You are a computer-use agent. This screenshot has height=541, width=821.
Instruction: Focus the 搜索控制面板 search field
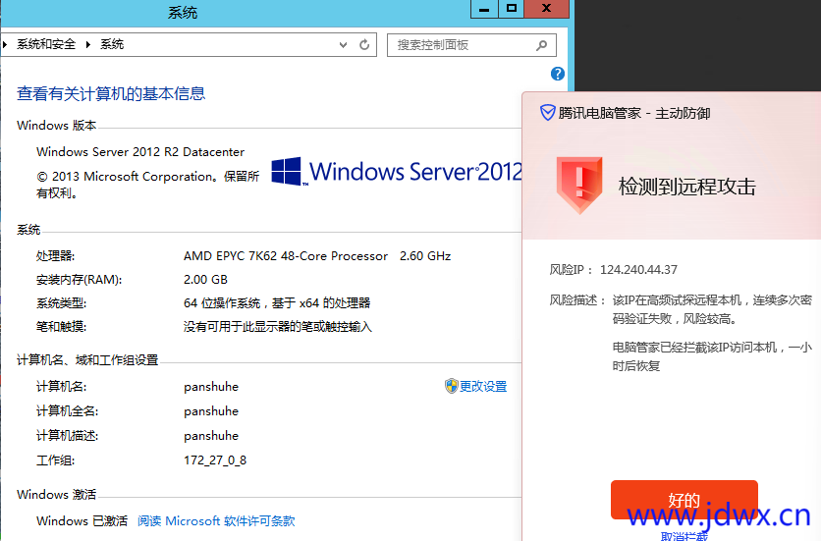pyautogui.click(x=471, y=45)
